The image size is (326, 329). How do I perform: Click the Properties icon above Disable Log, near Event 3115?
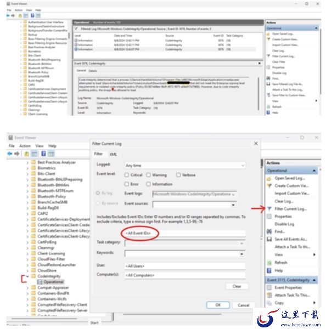(x=269, y=217)
